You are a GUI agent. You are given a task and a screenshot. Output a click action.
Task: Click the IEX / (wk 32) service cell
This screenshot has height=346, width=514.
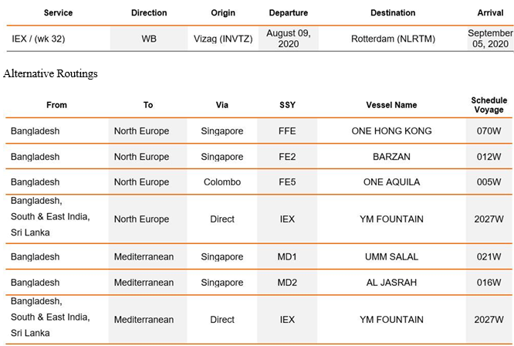[39, 39]
